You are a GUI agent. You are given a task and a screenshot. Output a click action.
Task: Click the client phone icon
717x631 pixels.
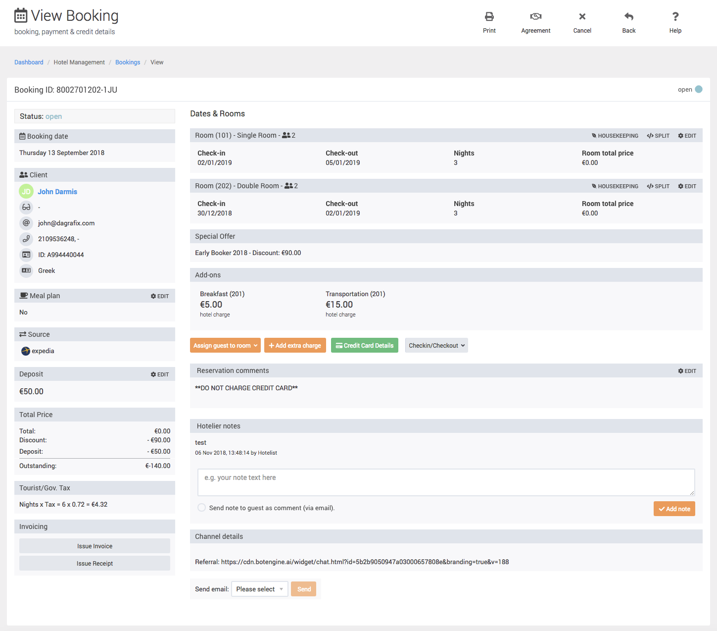click(26, 239)
